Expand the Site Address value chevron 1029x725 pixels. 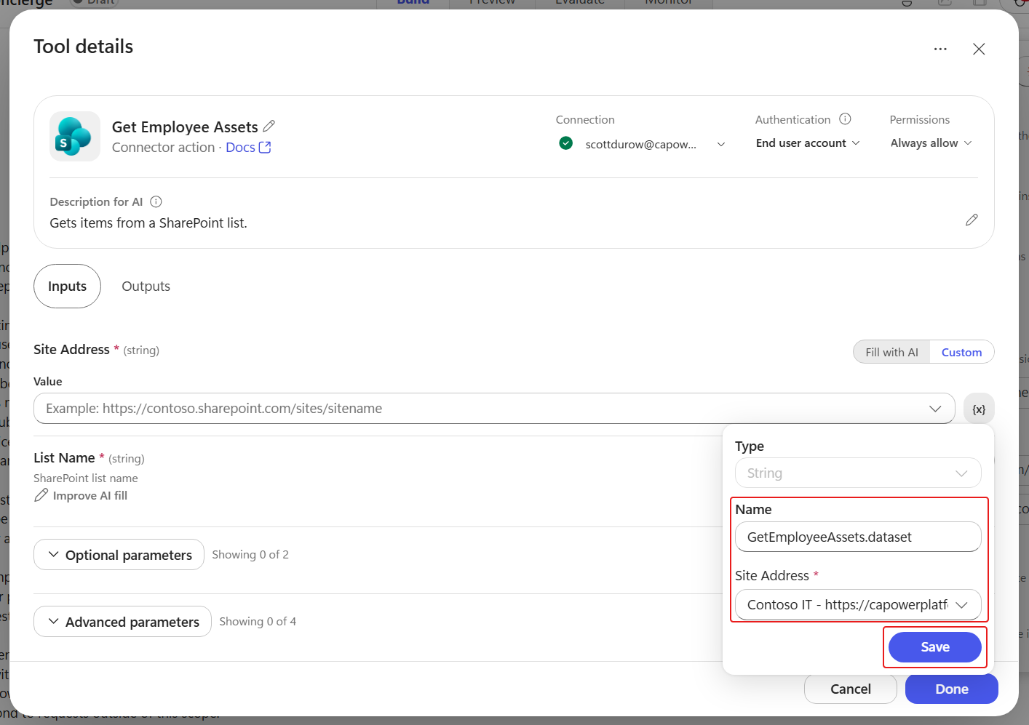(935, 409)
